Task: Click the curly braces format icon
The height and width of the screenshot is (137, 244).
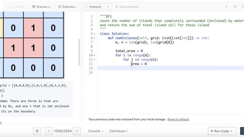Action: click(x=235, y=7)
